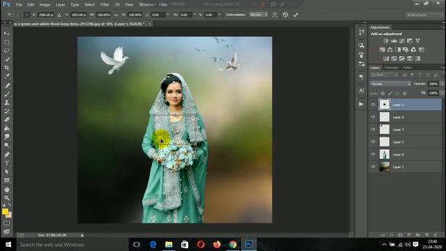Open the Actions panel play icon

click(x=361, y=104)
